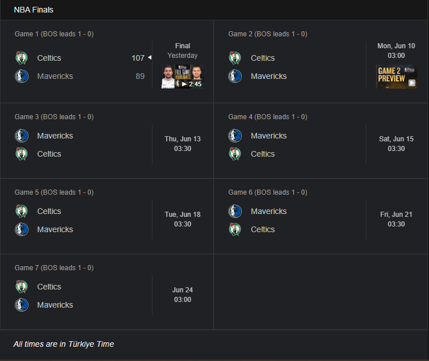Open Game 7 Jun 24 schedule entry
429x361 pixels.
[183, 295]
